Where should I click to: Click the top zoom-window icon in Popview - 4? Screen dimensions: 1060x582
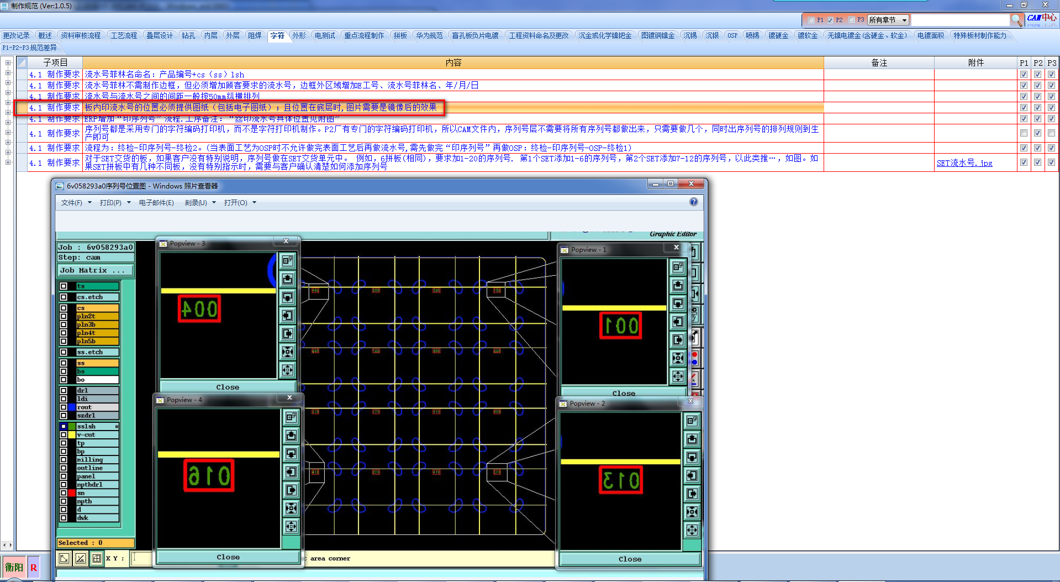coord(291,417)
